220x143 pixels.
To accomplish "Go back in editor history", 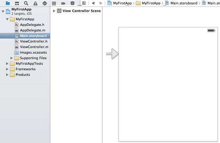I will pyautogui.click(x=93, y=3).
